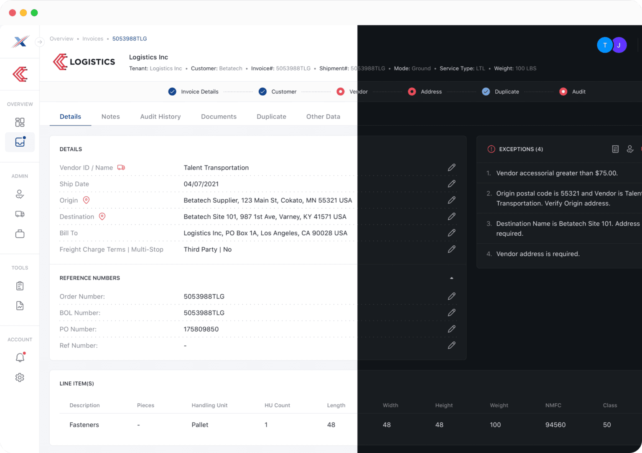Click the checked Customer workflow status indicator
The height and width of the screenshot is (453, 642).
pos(262,92)
